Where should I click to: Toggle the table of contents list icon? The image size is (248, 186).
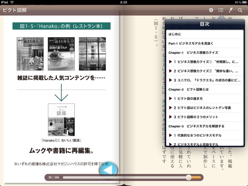(x=220, y=10)
